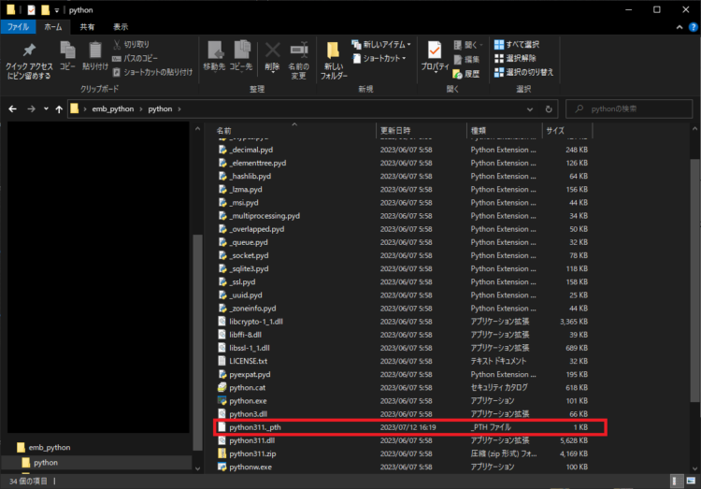The width and height of the screenshot is (701, 489).
Task: Switch to the View ribbon tab
Action: pyautogui.click(x=121, y=27)
